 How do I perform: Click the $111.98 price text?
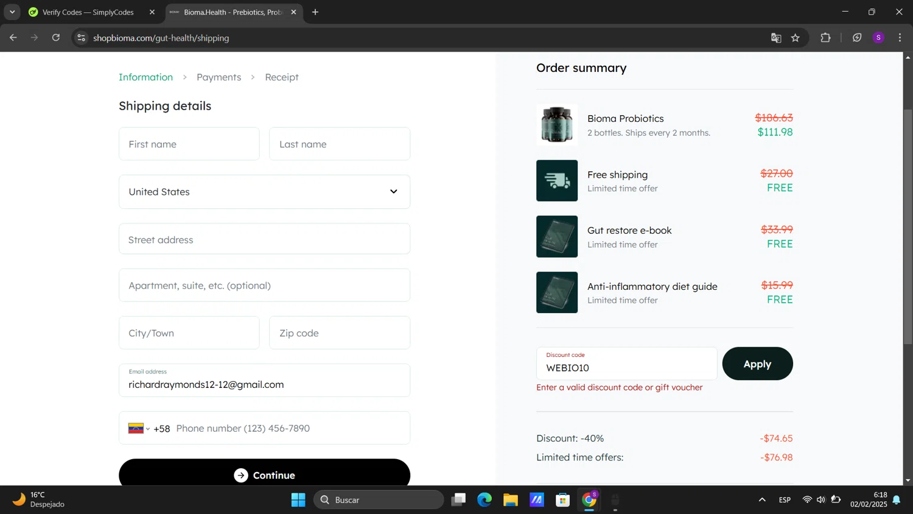coord(775,132)
